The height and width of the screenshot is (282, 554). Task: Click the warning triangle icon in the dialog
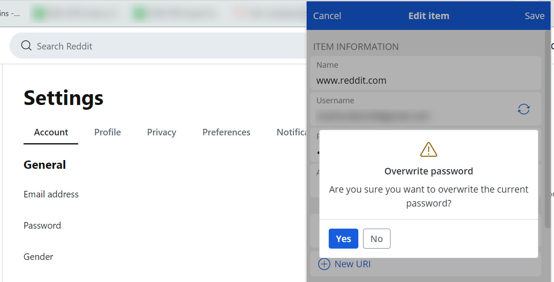point(428,149)
